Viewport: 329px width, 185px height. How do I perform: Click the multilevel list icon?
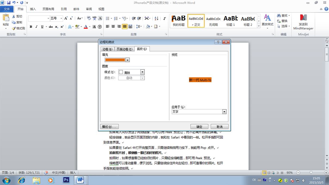pyautogui.click(x=124, y=18)
